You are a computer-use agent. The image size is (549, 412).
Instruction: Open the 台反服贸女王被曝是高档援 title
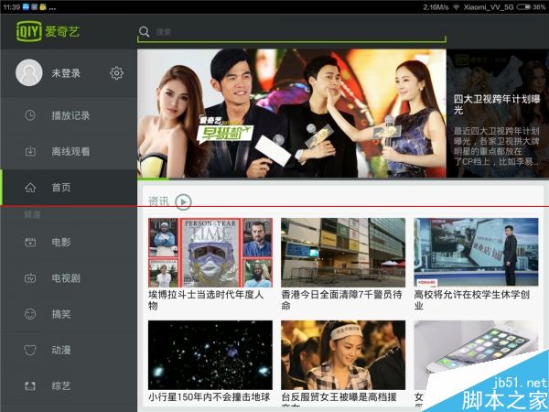tap(339, 397)
